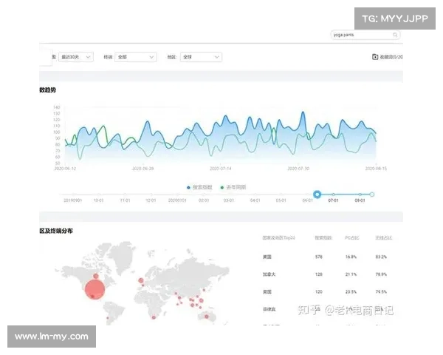Select the 06-01 timeline marker
This screenshot has width=443, height=355.
click(308, 200)
